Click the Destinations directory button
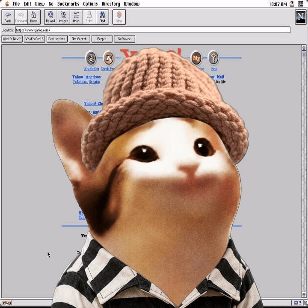308x308 pixels. coord(57,39)
